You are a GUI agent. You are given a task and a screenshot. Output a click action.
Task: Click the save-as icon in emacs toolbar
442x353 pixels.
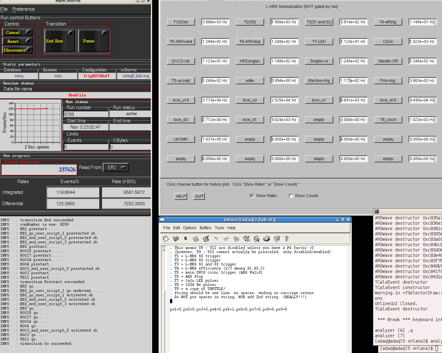[206, 239]
